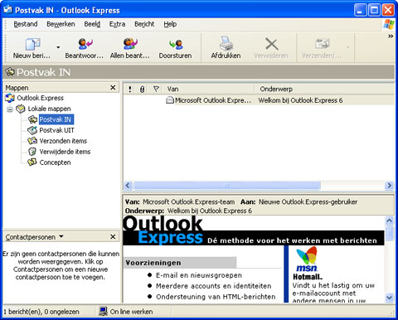Click 'E-mail en nieuwsgroepen' bullet text

[199, 275]
